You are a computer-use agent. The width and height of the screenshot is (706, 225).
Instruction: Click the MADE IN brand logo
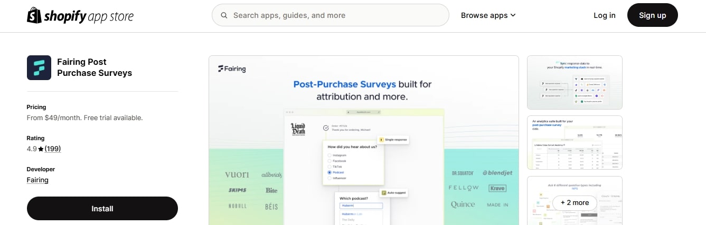497,205
